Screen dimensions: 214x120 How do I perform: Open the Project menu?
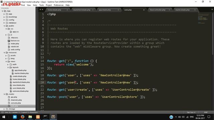pyautogui.click(x=49, y=5)
